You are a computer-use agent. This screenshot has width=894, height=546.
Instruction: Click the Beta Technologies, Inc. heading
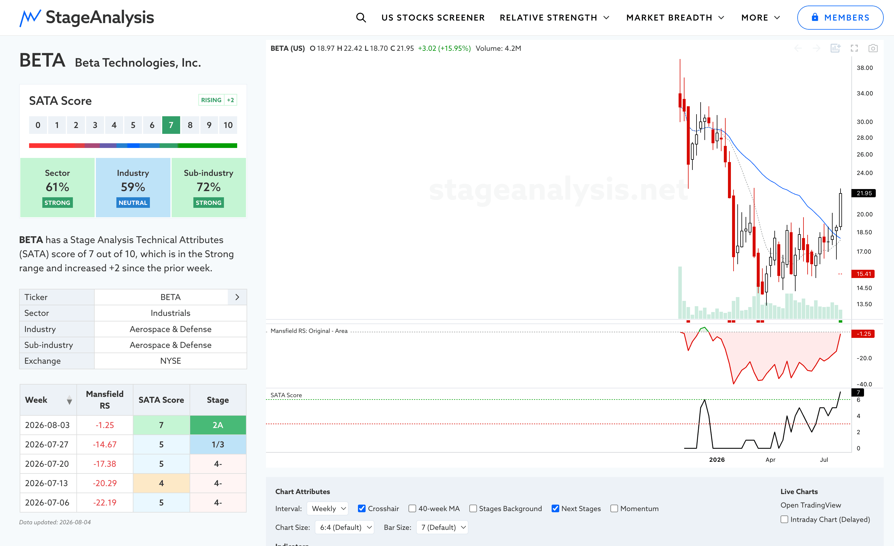[138, 63]
